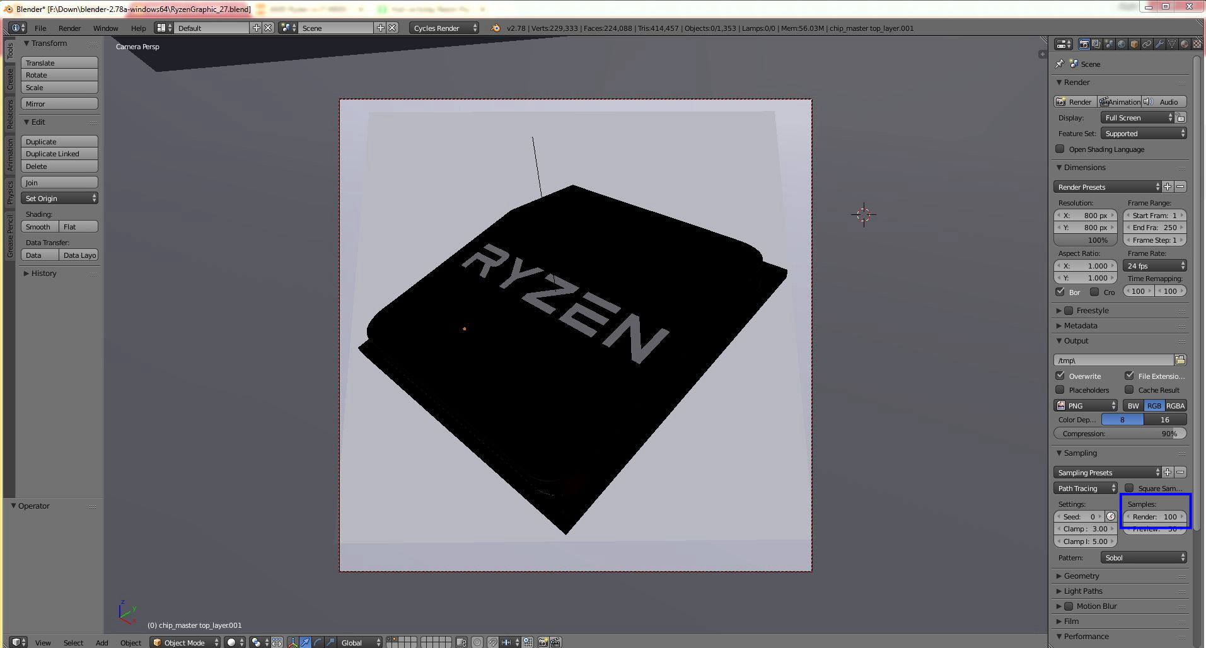Open the Object properties cube tab
Viewport: 1206px width, 648px height.
(1134, 44)
